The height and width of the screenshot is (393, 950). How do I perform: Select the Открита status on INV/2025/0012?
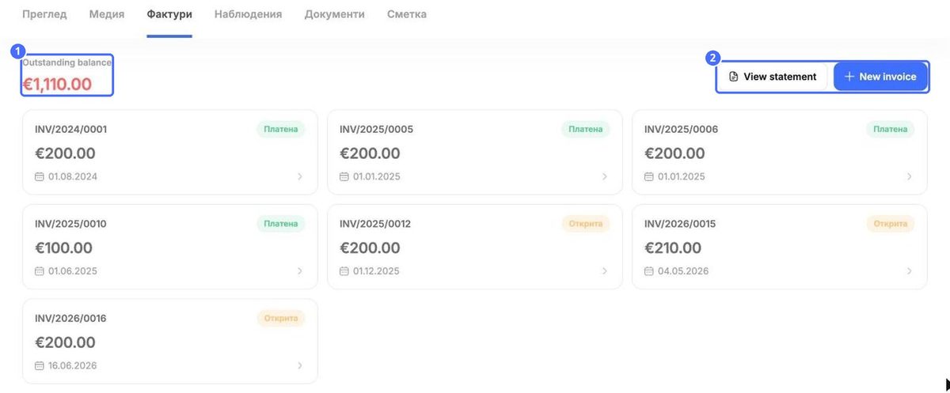click(586, 224)
